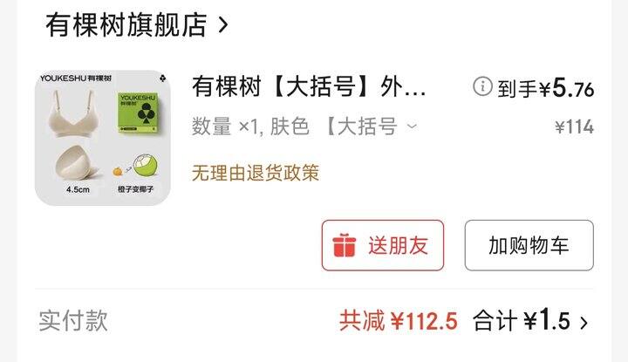The width and height of the screenshot is (628, 362).
Task: Open the 有棵树旗舰店 store page
Action: (126, 24)
